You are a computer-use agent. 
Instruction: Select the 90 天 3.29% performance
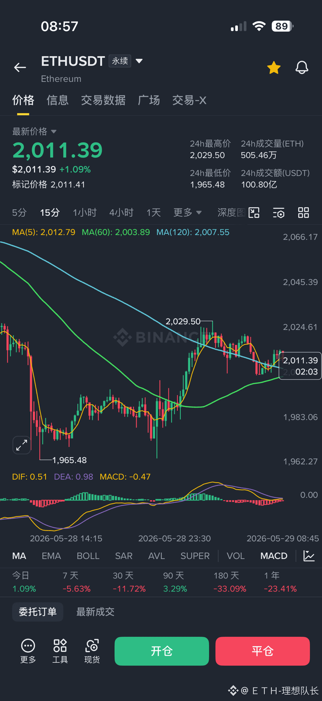point(175,582)
